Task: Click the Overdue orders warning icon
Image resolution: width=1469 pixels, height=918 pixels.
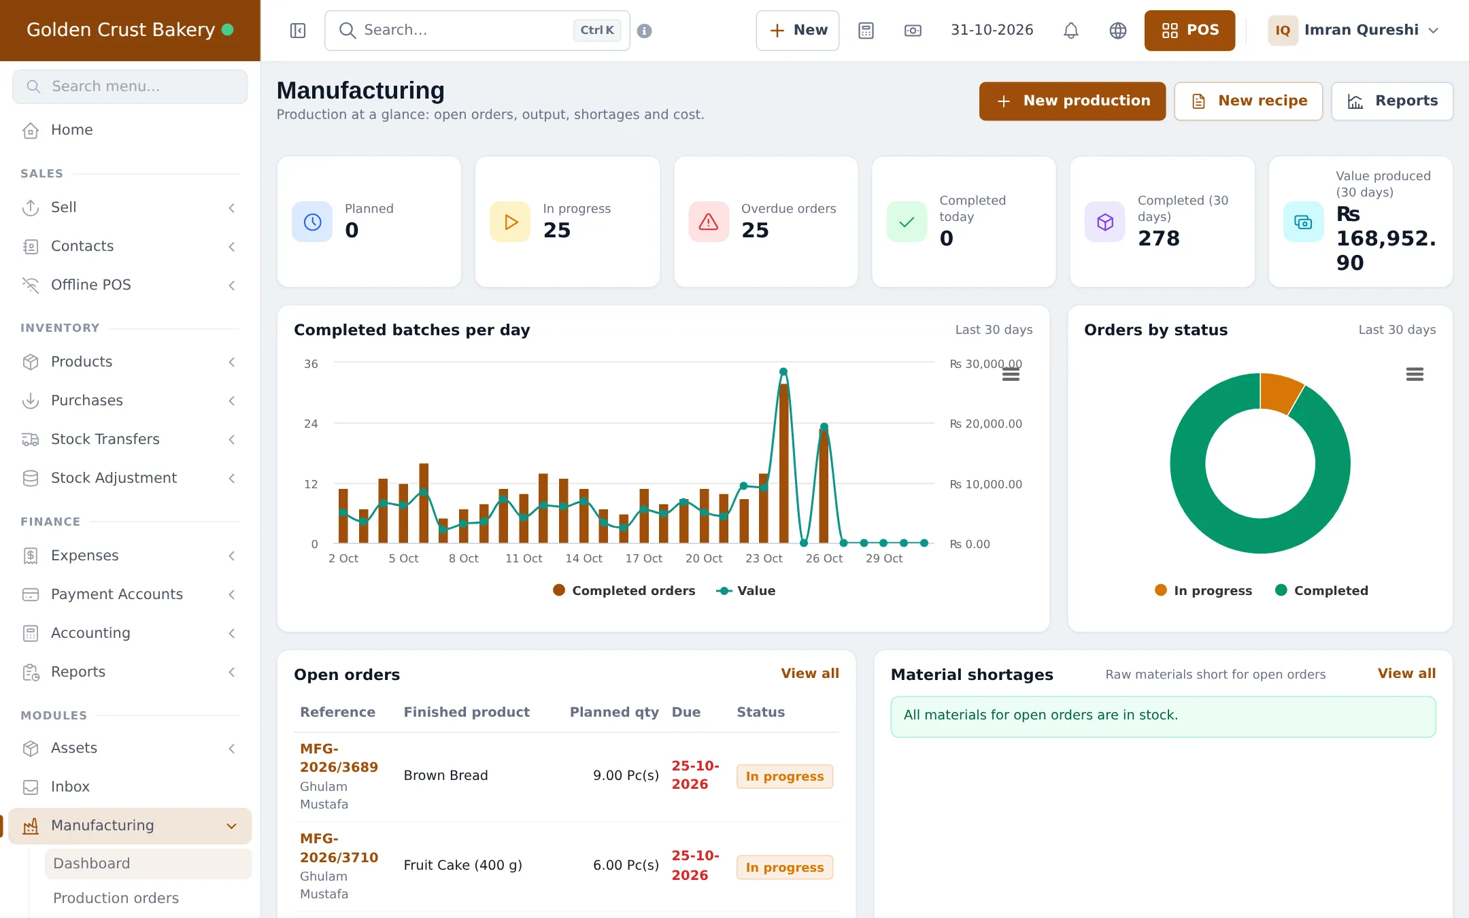Action: click(709, 222)
